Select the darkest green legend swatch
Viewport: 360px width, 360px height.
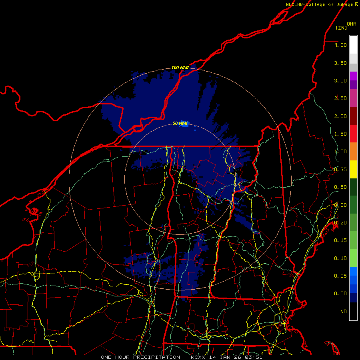coord(353,187)
